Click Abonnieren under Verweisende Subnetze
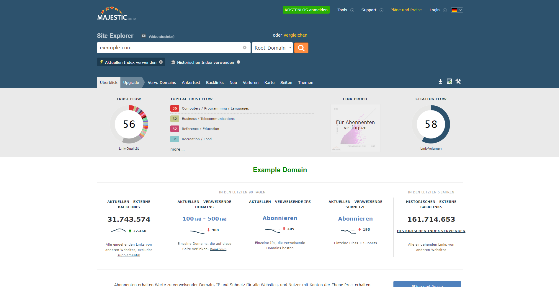 click(355, 219)
